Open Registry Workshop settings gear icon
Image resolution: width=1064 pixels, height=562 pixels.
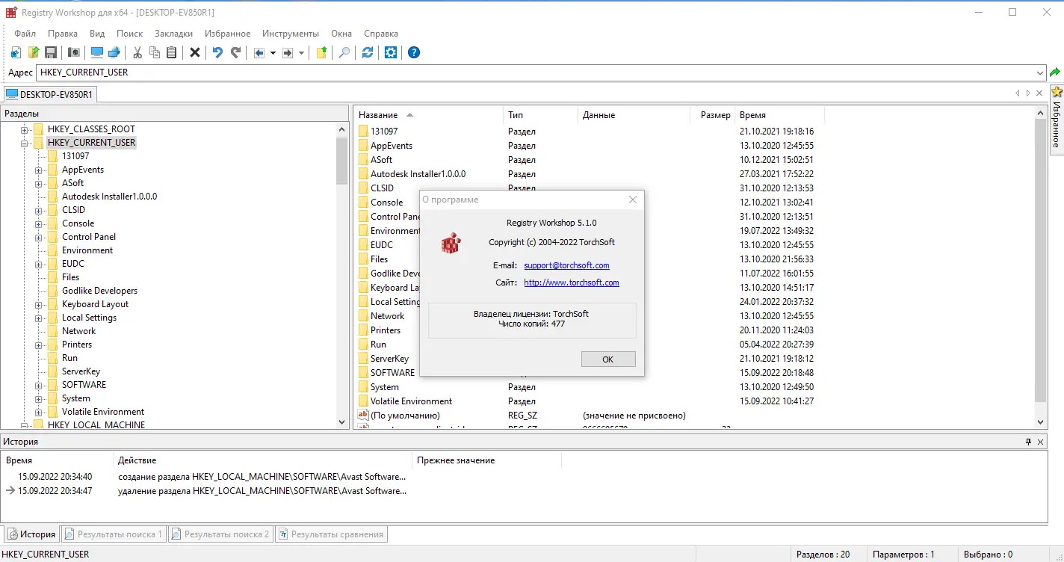pos(390,52)
